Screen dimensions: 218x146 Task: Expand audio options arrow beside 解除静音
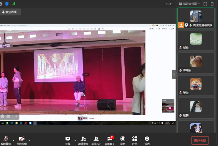point(13,140)
